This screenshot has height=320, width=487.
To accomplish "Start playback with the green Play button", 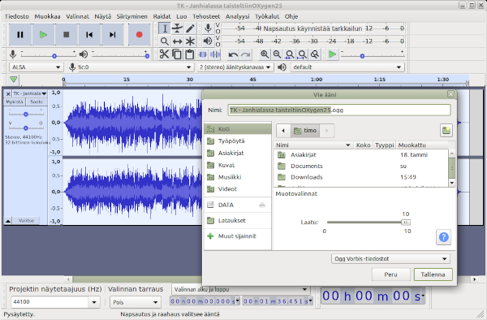I will point(43,34).
